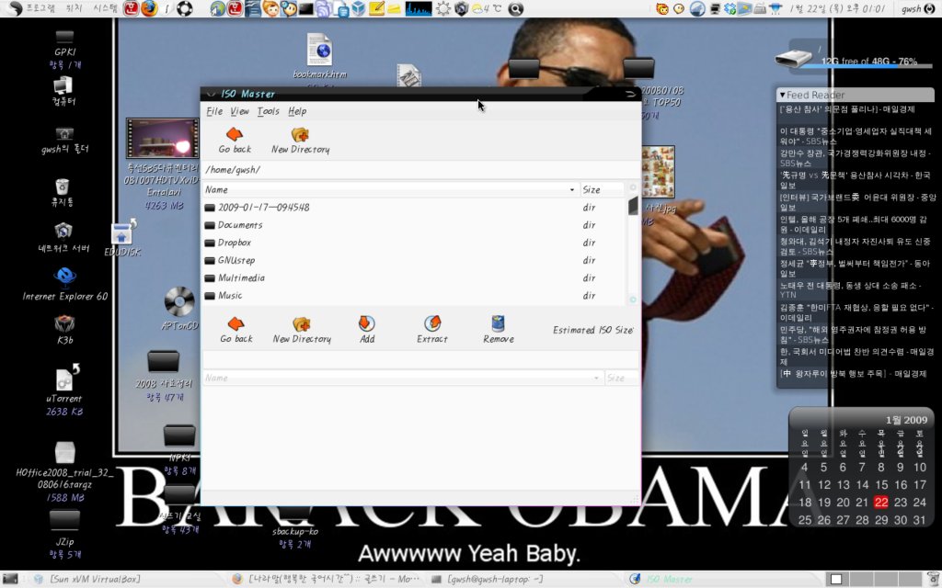Open the Internet Explorer 60 desktop icon
The height and width of the screenshot is (588, 942).
[x=64, y=277]
